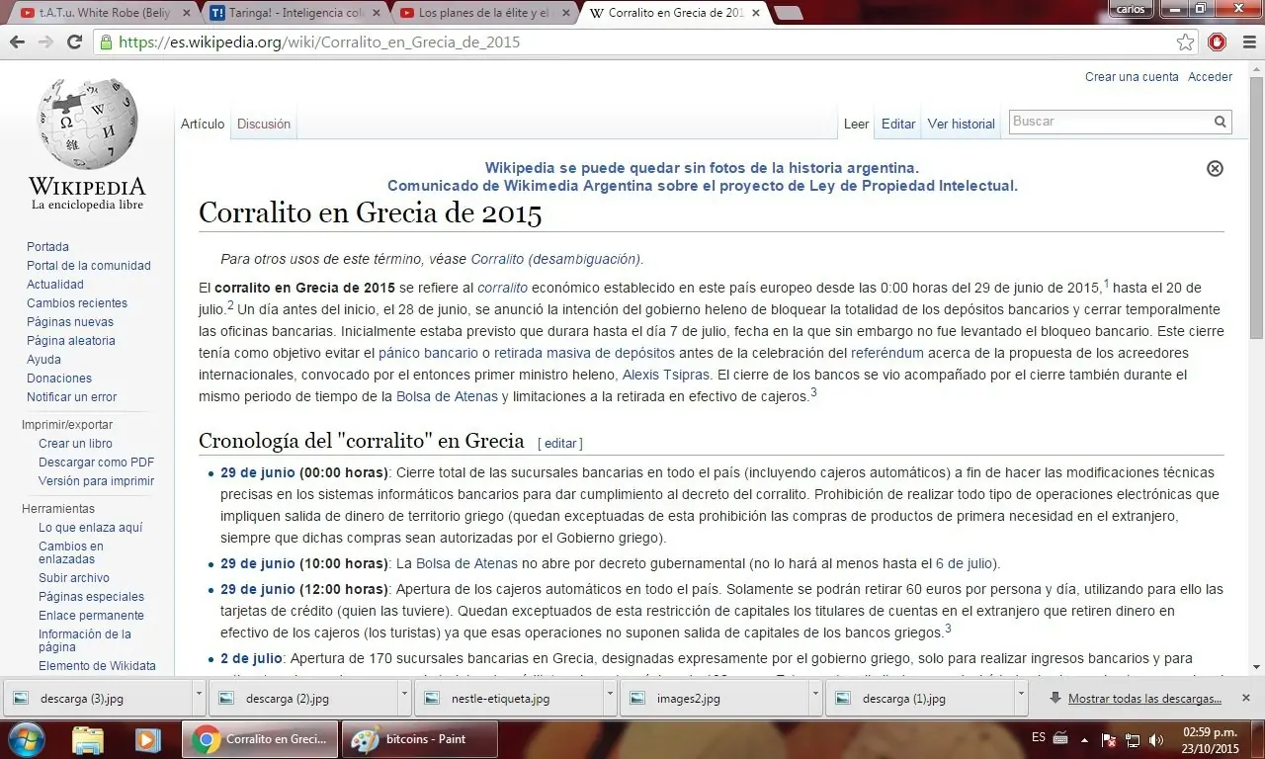Switch to Los planes de la élite tab
This screenshot has height=759, width=1265.
482,13
